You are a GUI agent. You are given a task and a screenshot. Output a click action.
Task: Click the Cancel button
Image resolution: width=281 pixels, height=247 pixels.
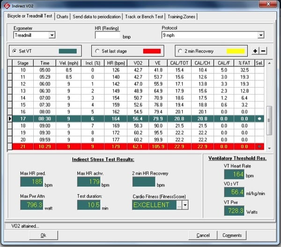click(x=203, y=235)
